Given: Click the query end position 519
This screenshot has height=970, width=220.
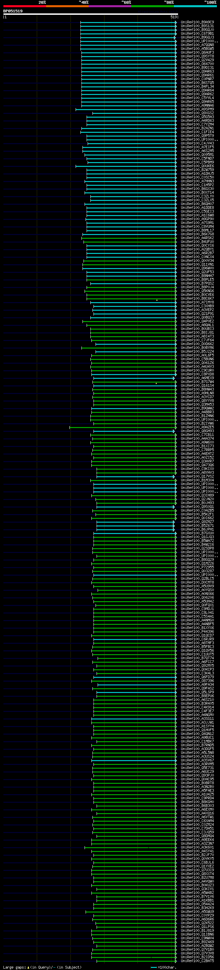Looking at the screenshot, I should (173, 17).
